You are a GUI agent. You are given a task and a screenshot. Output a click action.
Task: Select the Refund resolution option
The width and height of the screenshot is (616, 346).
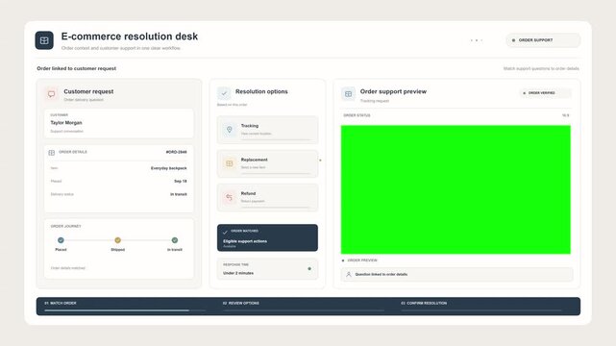(x=267, y=197)
